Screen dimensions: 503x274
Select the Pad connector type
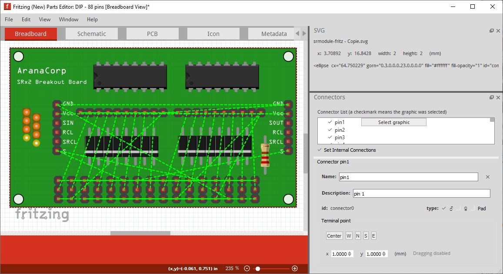[x=479, y=209]
